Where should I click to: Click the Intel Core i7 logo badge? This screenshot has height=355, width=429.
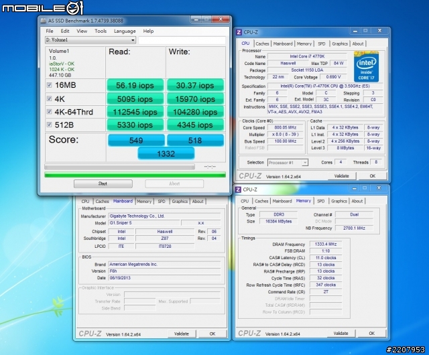(x=366, y=66)
